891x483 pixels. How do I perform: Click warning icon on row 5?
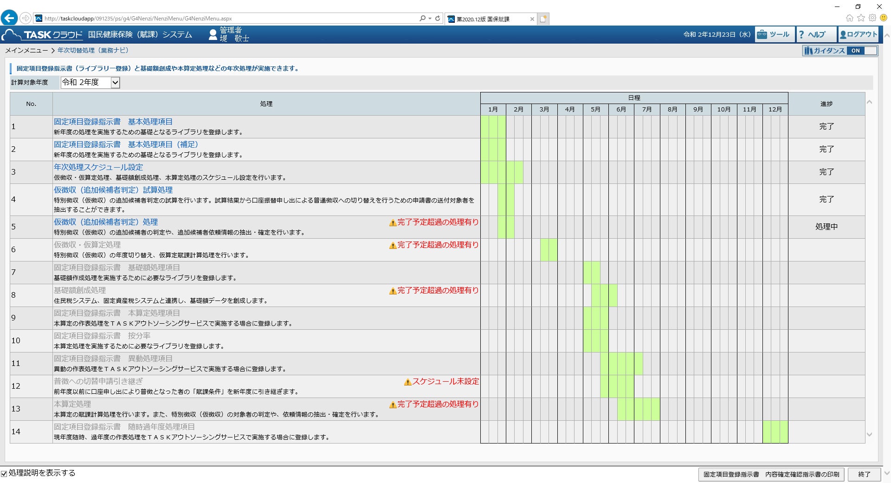tap(393, 223)
